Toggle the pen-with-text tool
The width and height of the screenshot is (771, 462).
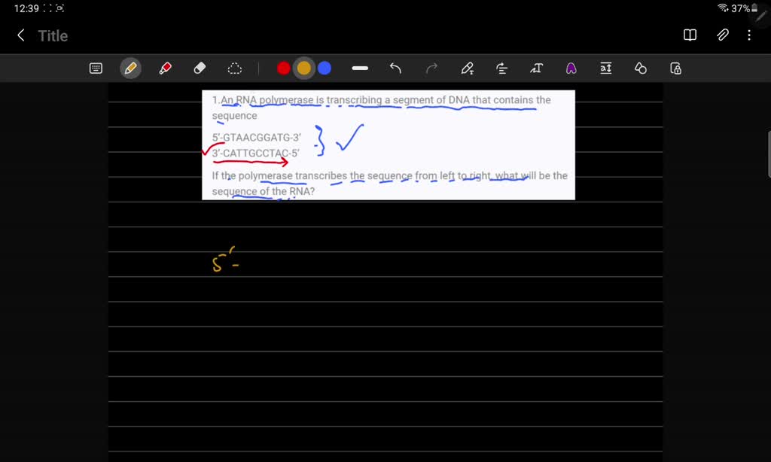pyautogui.click(x=467, y=68)
